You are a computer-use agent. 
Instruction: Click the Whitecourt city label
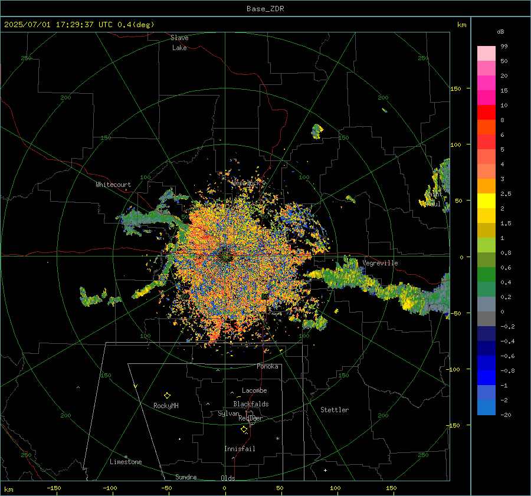pos(113,185)
